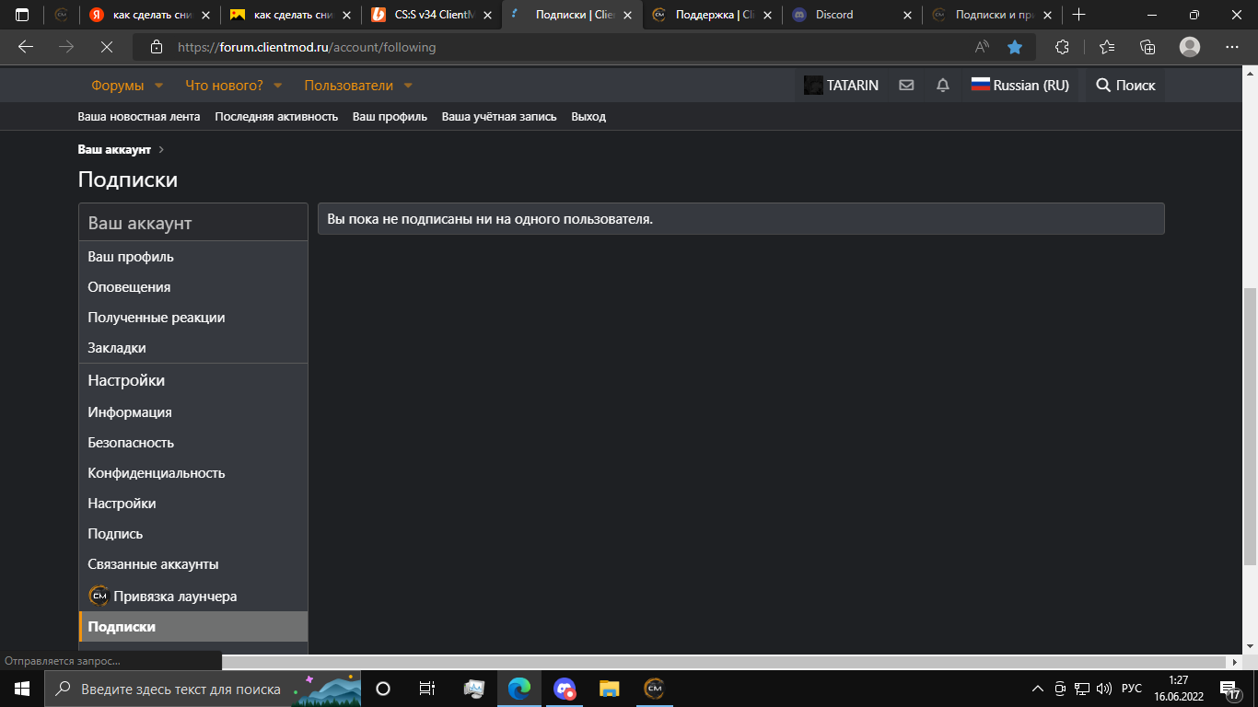Click the favorites star in address bar

(1015, 47)
